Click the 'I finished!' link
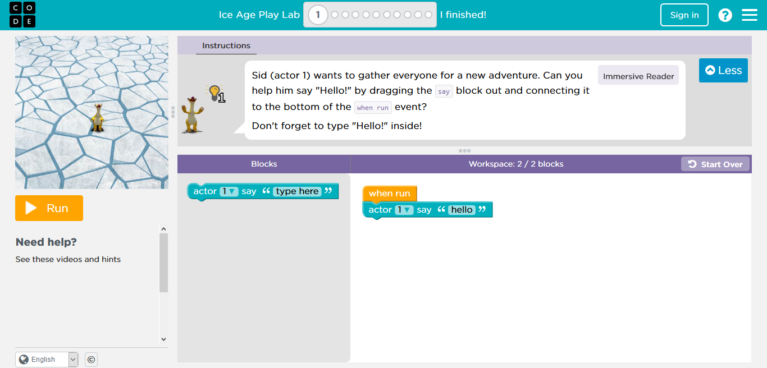The width and height of the screenshot is (767, 368). [463, 15]
